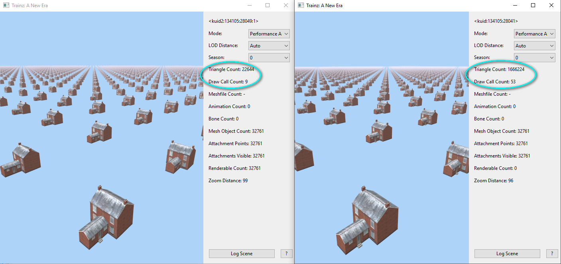Open the Mode dropdown in the left panel
561x264 pixels.
click(x=269, y=33)
